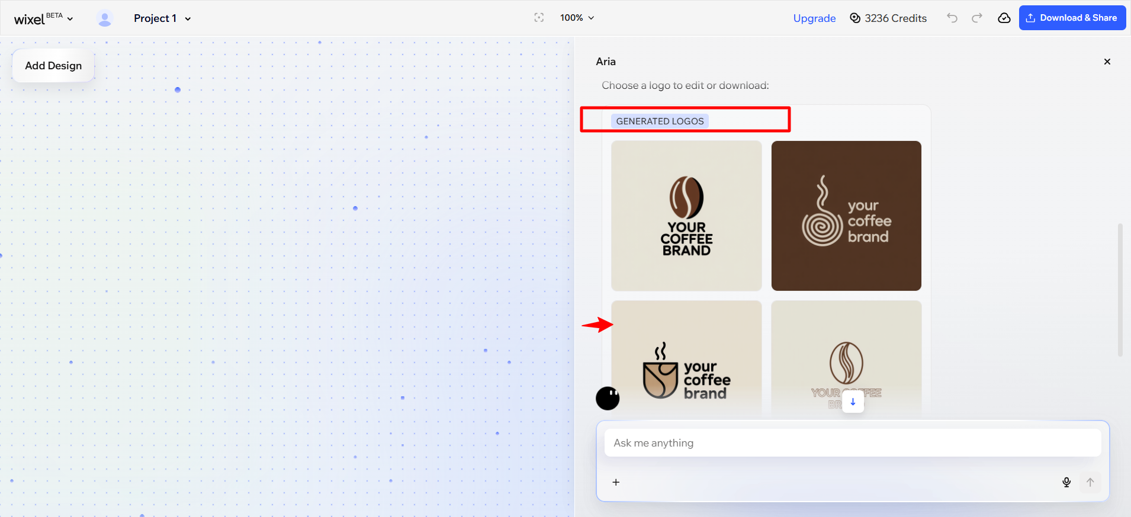The width and height of the screenshot is (1131, 517).
Task: Expand the Project 1 dropdown
Action: (x=162, y=18)
